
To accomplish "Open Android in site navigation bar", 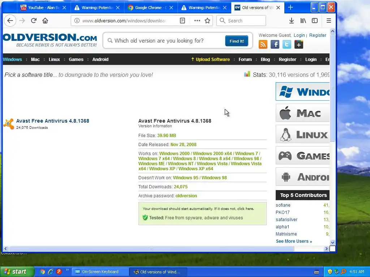I will point(100,60).
